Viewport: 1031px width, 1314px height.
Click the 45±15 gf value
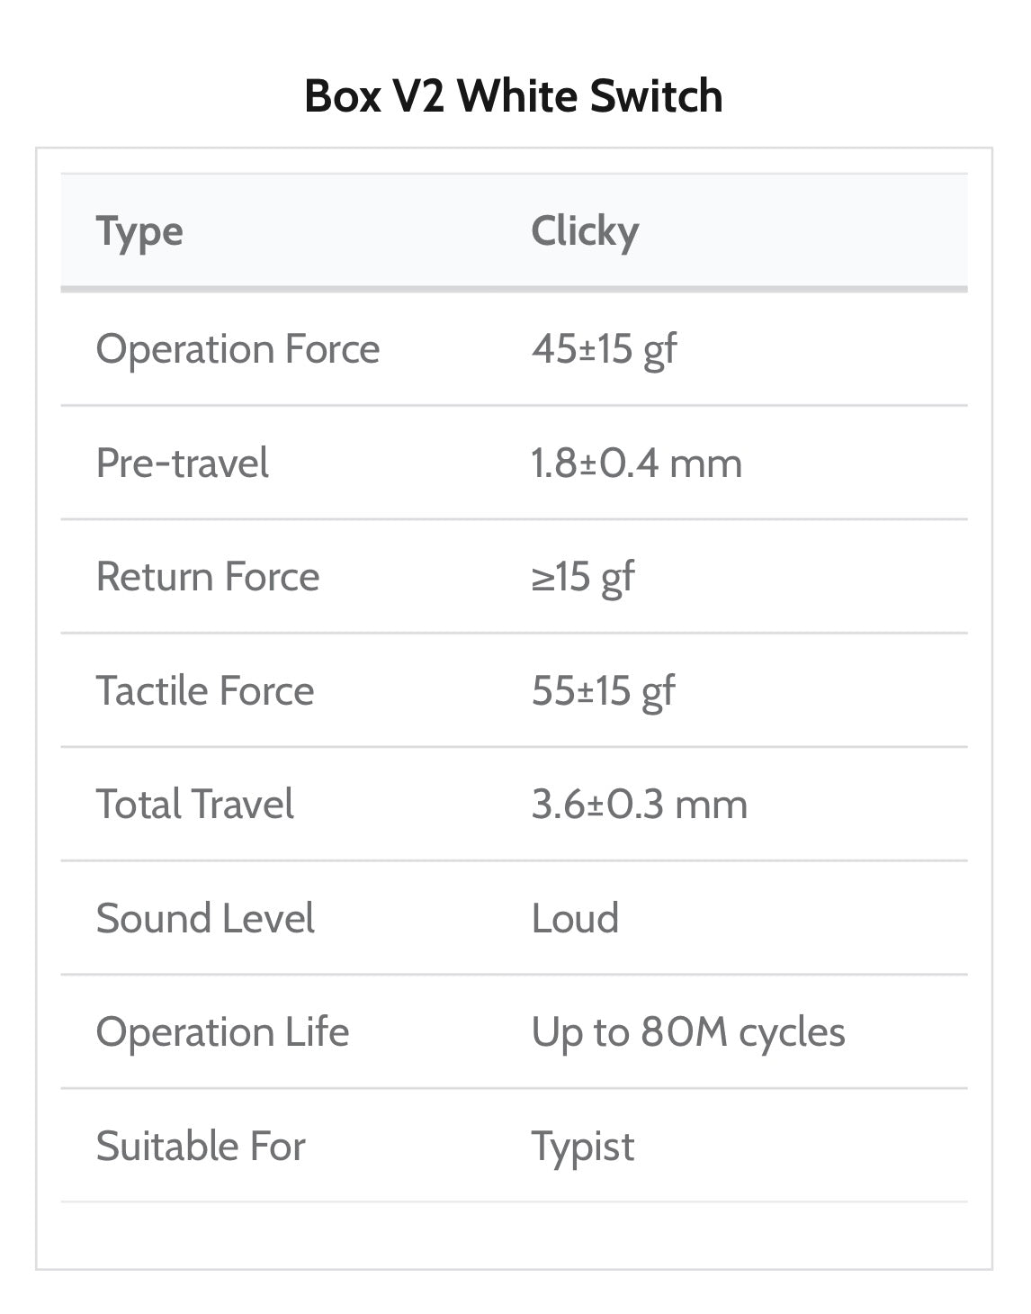coord(604,349)
